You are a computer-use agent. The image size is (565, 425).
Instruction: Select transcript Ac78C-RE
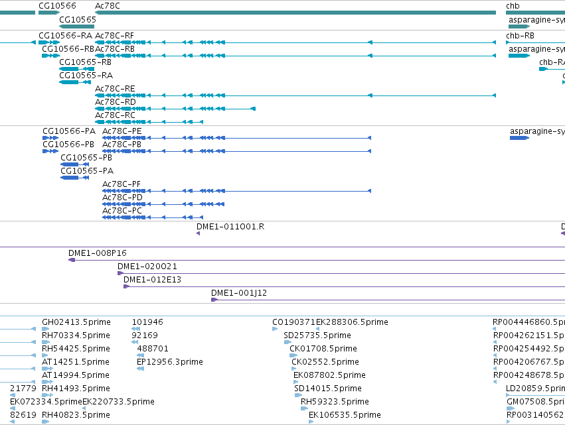click(x=295, y=95)
